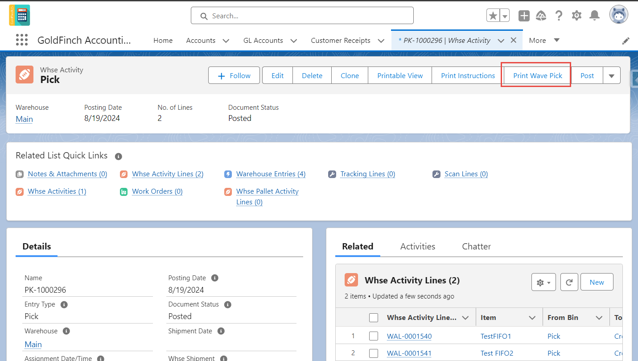Open the App Launcher dots grid
This screenshot has width=638, height=361.
[x=21, y=40]
